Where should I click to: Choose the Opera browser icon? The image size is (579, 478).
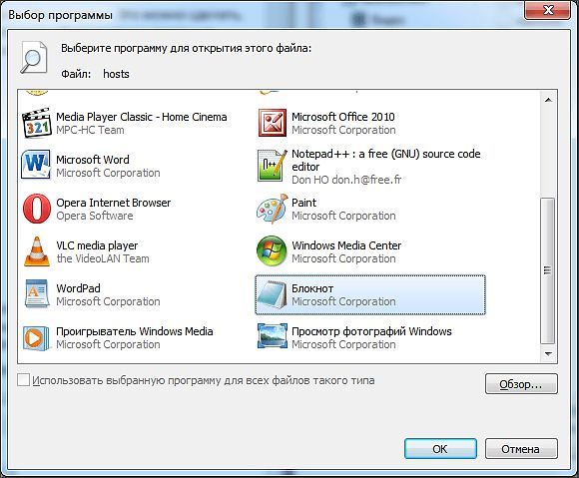coord(37,209)
